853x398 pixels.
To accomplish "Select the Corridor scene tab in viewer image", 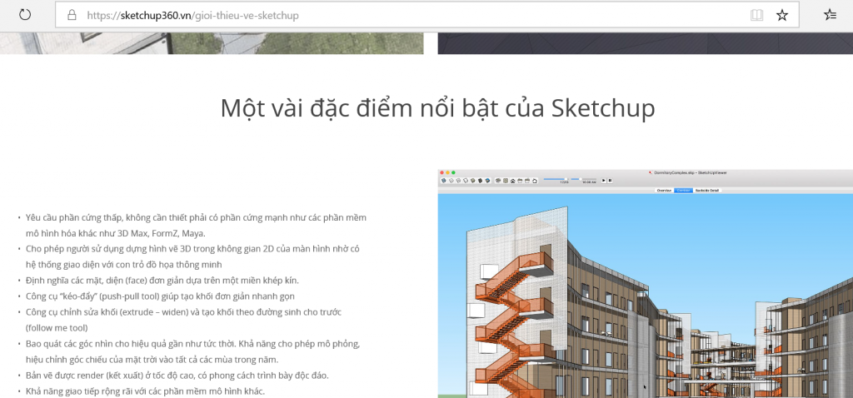I will coord(684,191).
